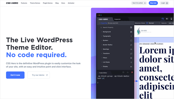Click the edit pencil icon beside Search Property
The image size is (174, 99).
point(131,27)
